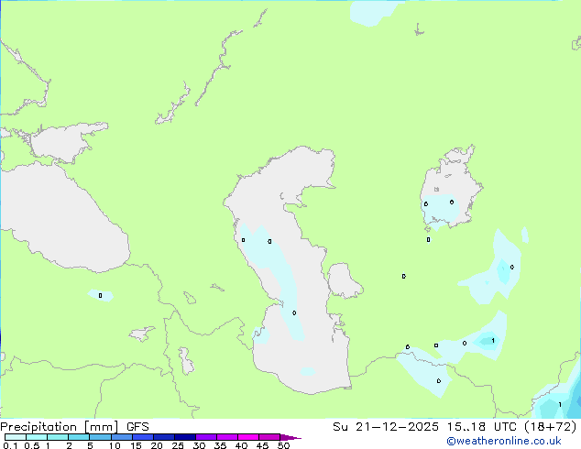The width and height of the screenshot is (581, 449).
Task: Click the 'GFS' model label
Action: [137, 427]
